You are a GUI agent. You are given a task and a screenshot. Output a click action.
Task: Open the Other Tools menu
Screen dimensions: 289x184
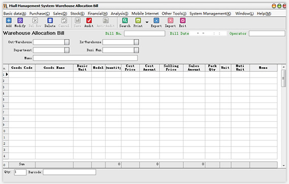[174, 14]
